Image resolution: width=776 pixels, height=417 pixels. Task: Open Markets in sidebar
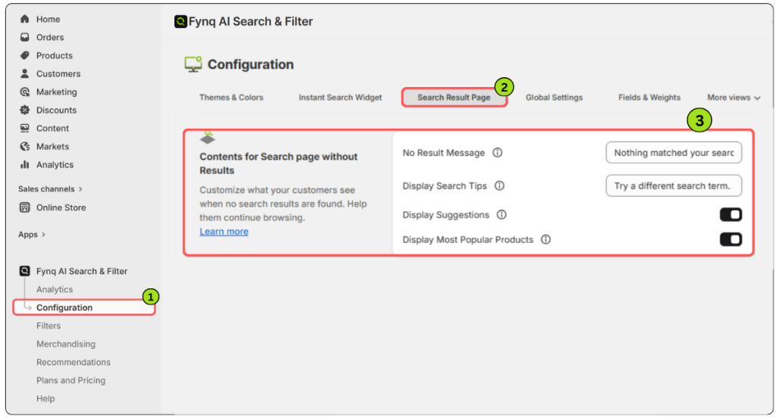coord(52,146)
